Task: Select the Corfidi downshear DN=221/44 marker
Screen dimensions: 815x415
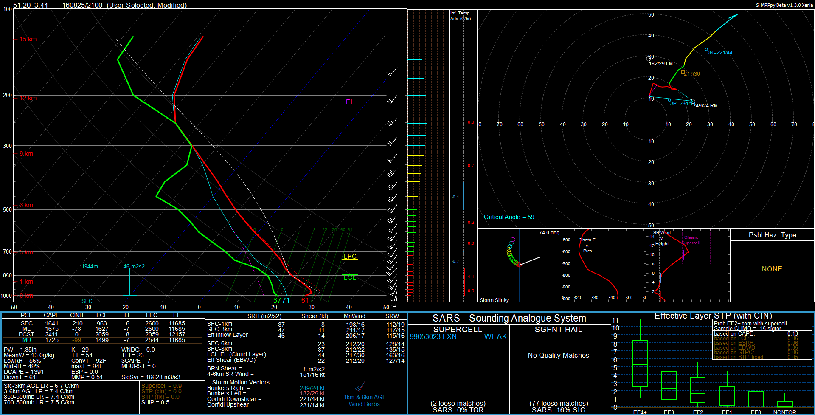Action: pyautogui.click(x=707, y=50)
